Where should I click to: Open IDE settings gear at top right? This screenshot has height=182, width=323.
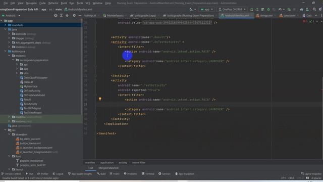(x=320, y=10)
